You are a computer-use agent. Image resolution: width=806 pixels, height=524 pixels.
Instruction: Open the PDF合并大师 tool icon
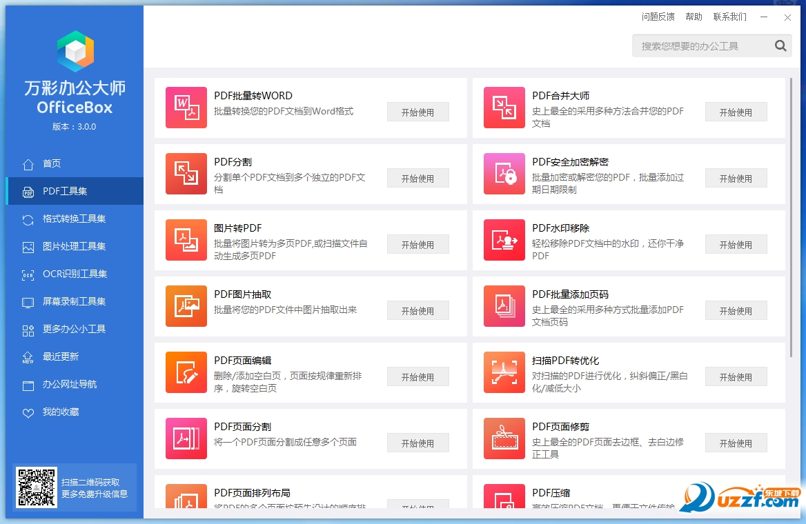(504, 108)
